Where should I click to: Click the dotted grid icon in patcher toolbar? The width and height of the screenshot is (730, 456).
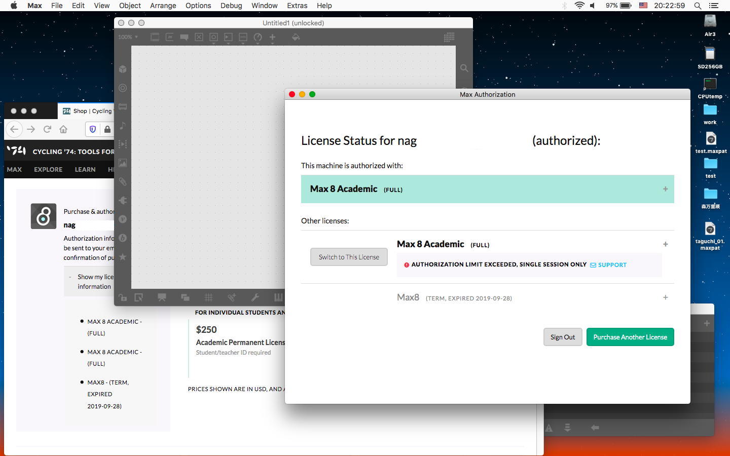pyautogui.click(x=449, y=37)
